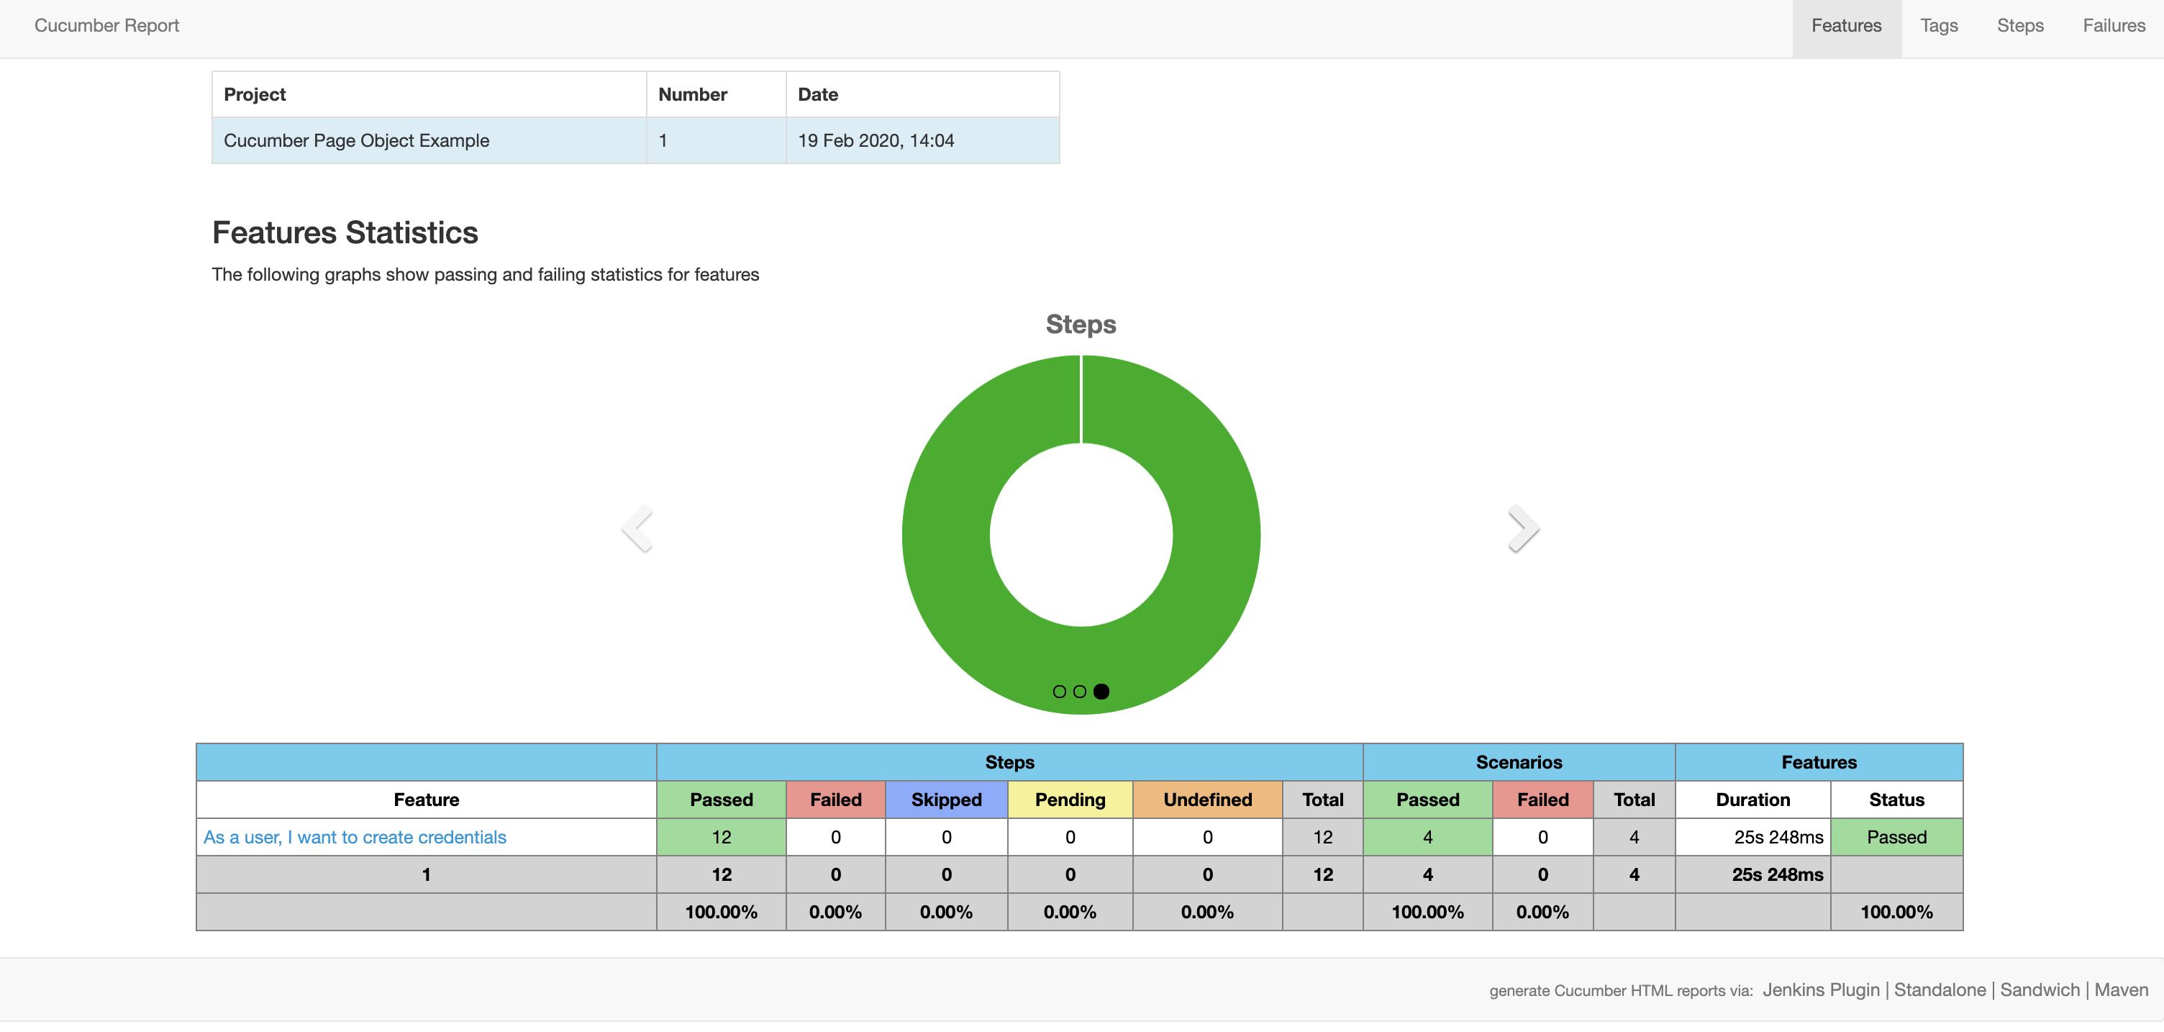Go to the Steps tab
This screenshot has height=1032, width=2164.
[2019, 26]
